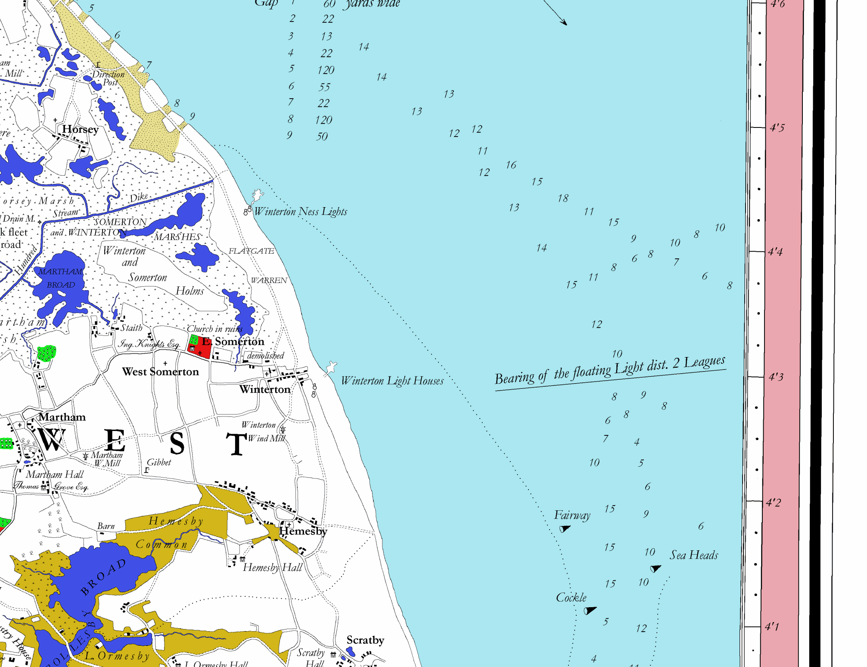Click the 4'6 latitude mark
This screenshot has width=867, height=667.
tap(778, 4)
